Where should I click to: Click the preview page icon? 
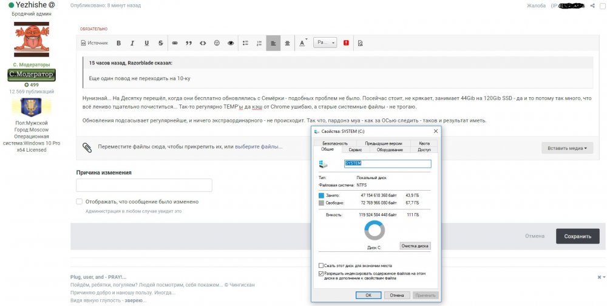tap(361, 43)
